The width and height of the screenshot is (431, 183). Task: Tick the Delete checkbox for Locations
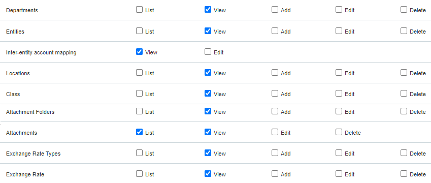(x=404, y=73)
